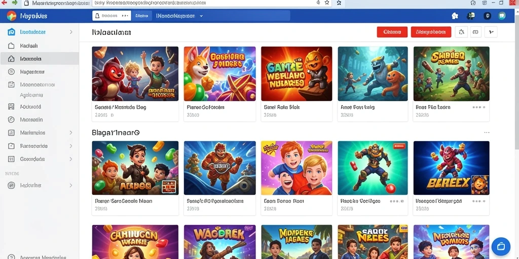The width and height of the screenshot is (519, 259).
Task: Open the three-dot menu for the second section heading
Action: (x=487, y=133)
